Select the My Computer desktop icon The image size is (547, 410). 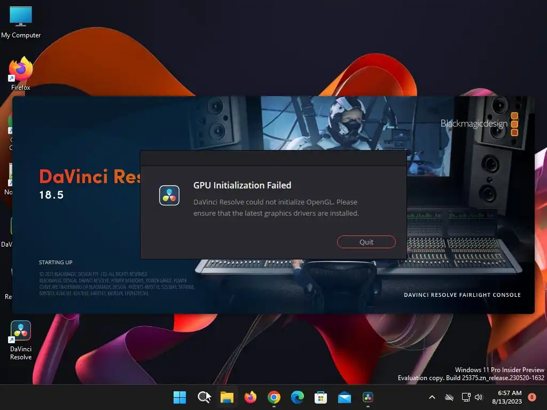pos(21,22)
